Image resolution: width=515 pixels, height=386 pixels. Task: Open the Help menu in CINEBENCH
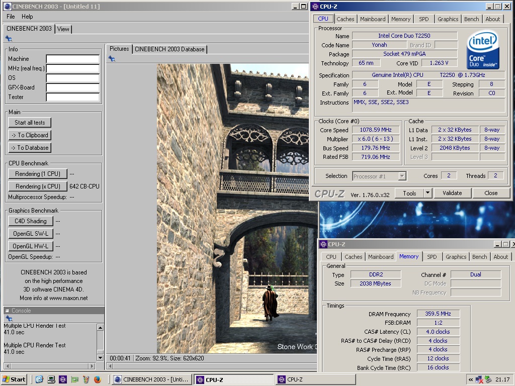coord(27,17)
